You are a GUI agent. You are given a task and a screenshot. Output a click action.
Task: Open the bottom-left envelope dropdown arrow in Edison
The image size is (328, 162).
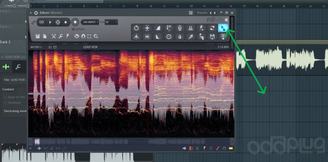(x=31, y=149)
